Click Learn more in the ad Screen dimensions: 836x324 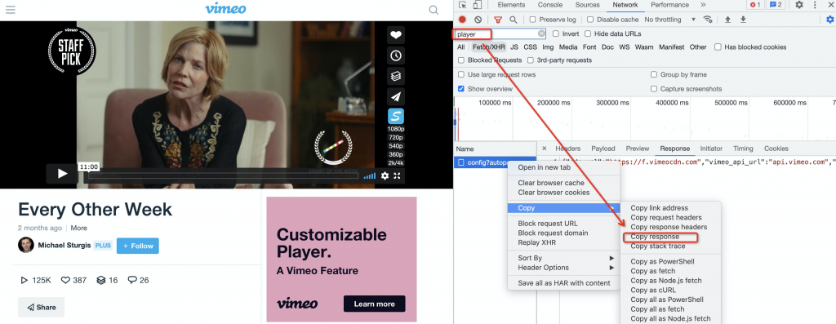pos(374,304)
